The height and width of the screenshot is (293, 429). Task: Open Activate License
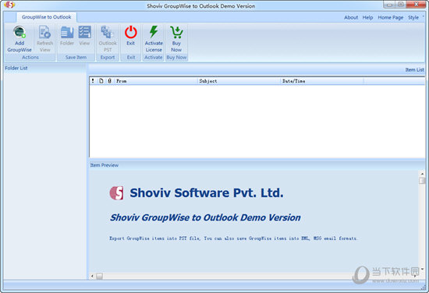point(154,38)
